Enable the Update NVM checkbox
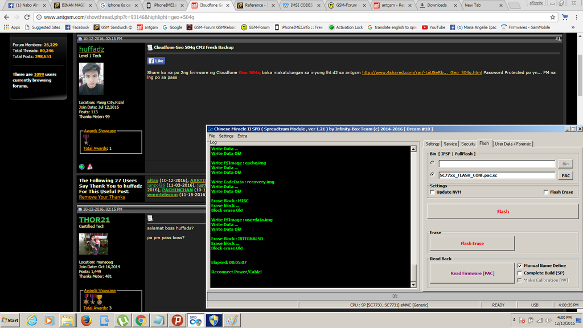 [x=432, y=192]
